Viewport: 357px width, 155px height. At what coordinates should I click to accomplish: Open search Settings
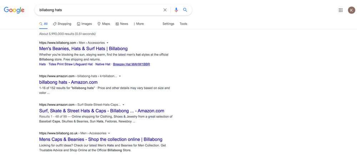(168, 24)
